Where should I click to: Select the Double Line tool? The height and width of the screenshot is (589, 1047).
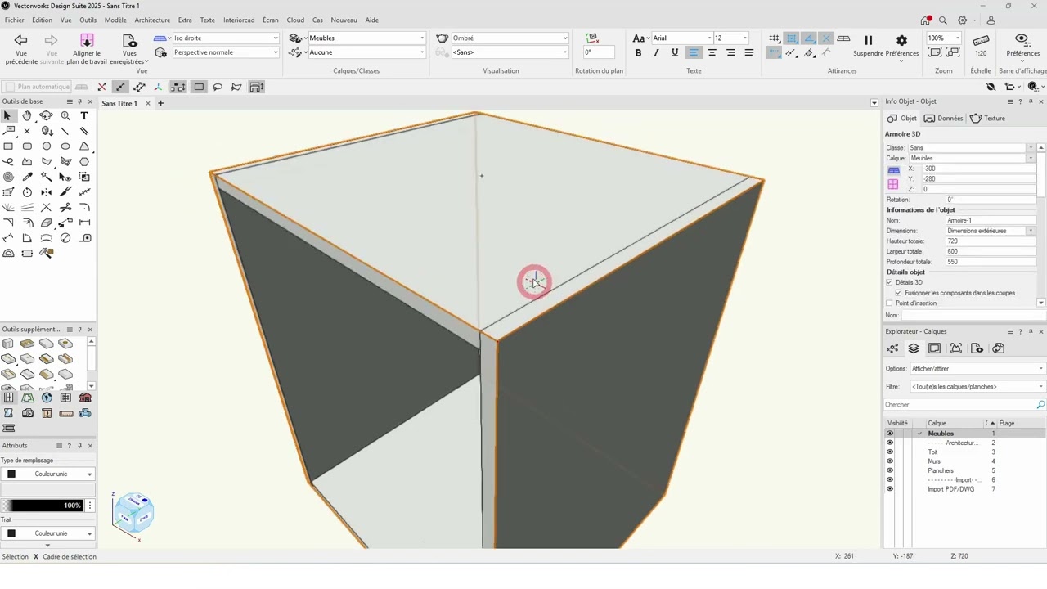(x=84, y=131)
